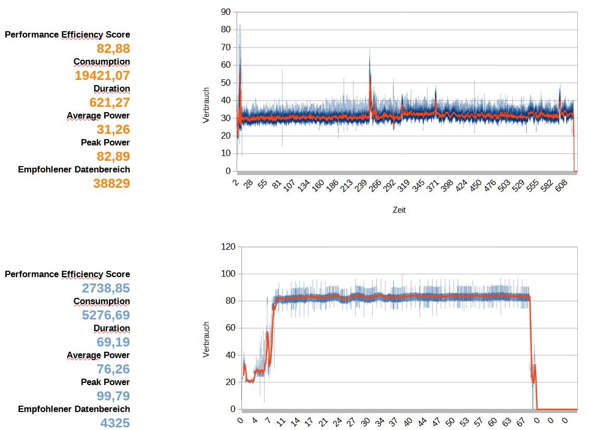This screenshot has height=430, width=589.
Task: Select the orange value 82,88
Action: (113, 49)
